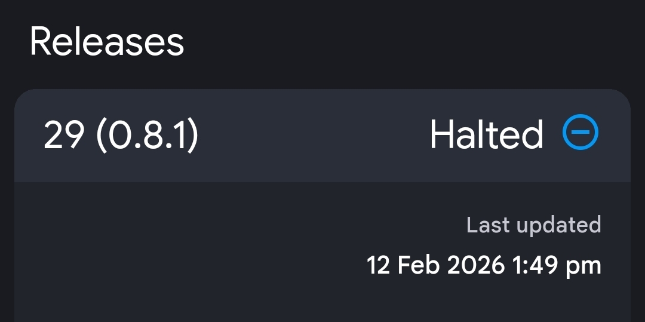Click the blank area right of Releases heading
The height and width of the screenshot is (322, 645).
tap(406, 41)
